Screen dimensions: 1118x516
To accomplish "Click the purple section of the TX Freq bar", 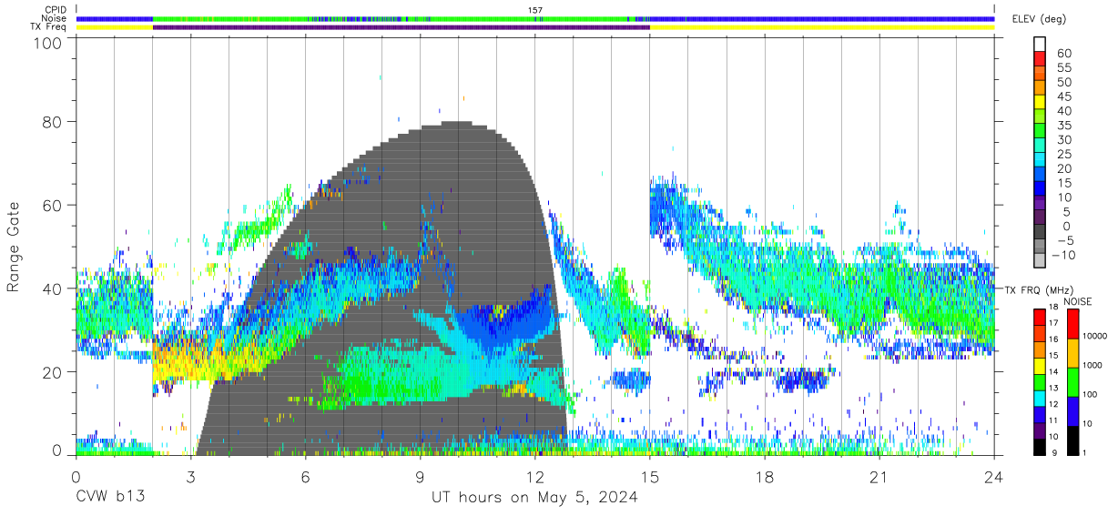I will click(x=401, y=27).
